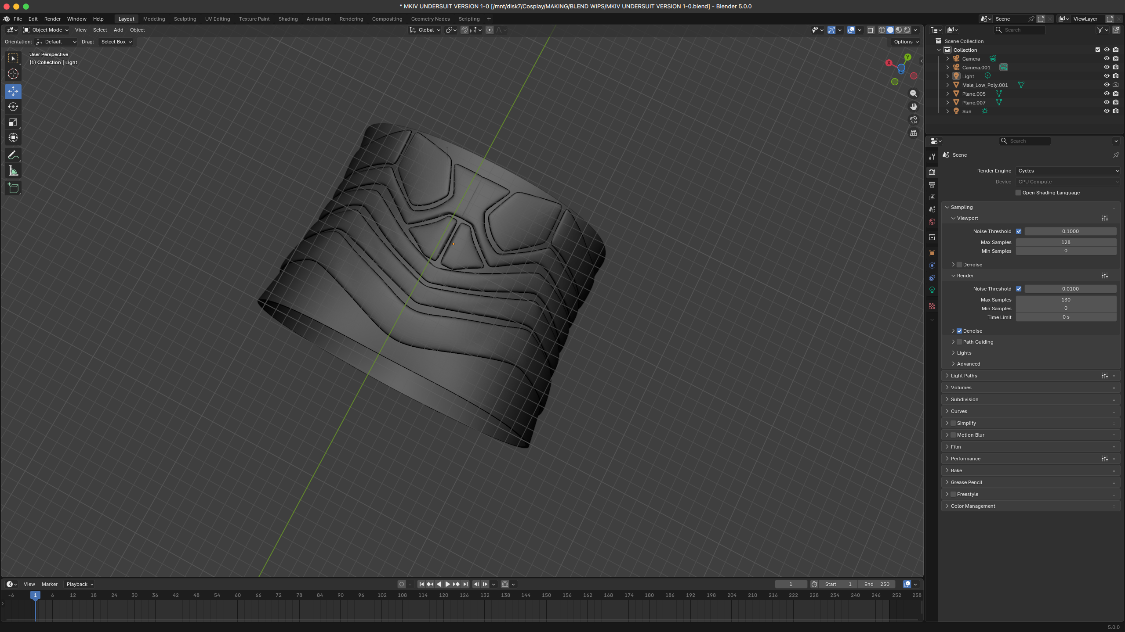Open the Modifier properties tab

coord(932,265)
